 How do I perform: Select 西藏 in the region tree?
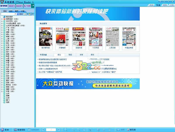(x=8, y=96)
